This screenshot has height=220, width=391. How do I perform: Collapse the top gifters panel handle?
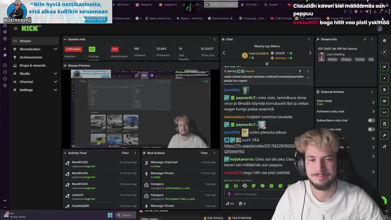tap(267, 64)
